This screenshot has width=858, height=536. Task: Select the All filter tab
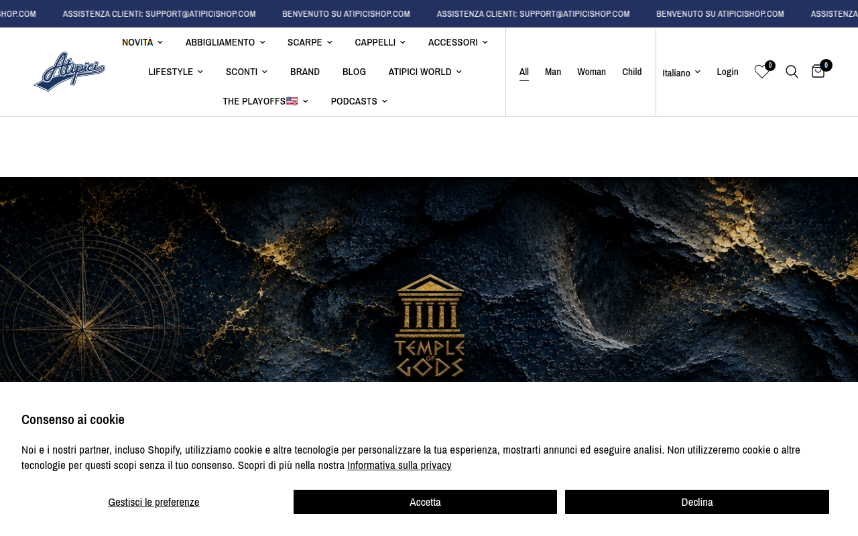[524, 72]
